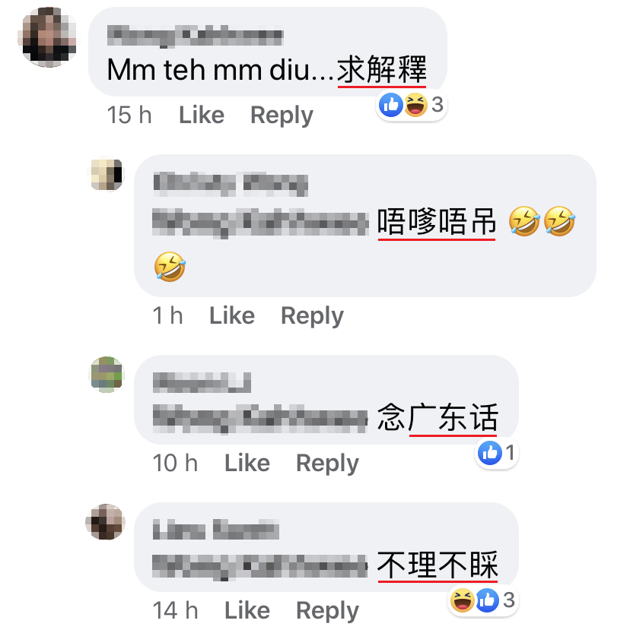Click the 15 h timestamp on the top comment
630x630 pixels.
pyautogui.click(x=129, y=115)
